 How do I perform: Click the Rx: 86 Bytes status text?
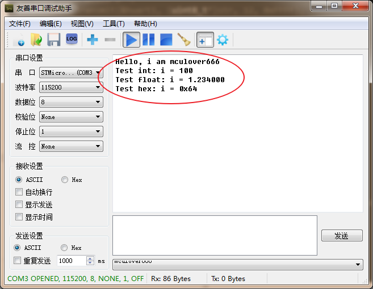(171, 279)
